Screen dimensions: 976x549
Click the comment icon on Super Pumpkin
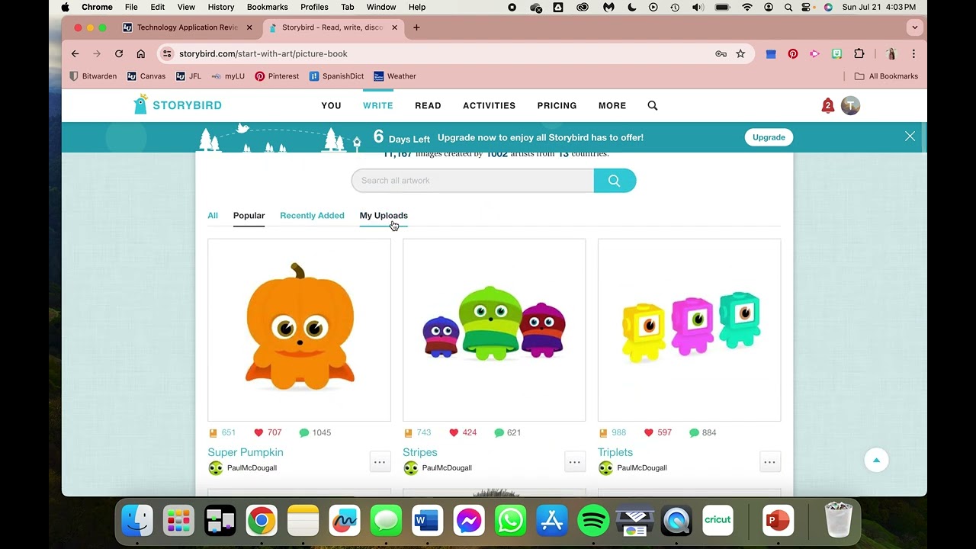click(x=304, y=432)
